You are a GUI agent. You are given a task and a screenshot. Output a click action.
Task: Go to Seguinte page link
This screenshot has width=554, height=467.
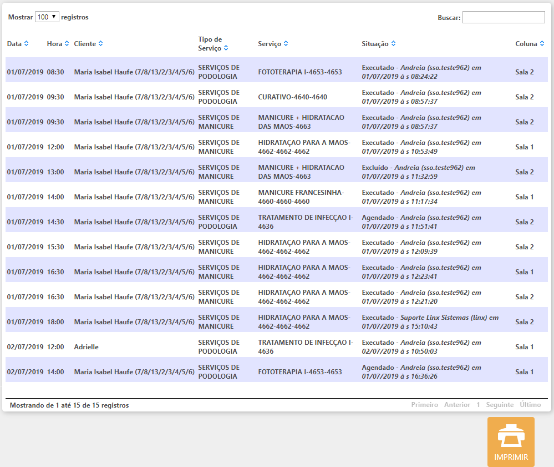[500, 405]
